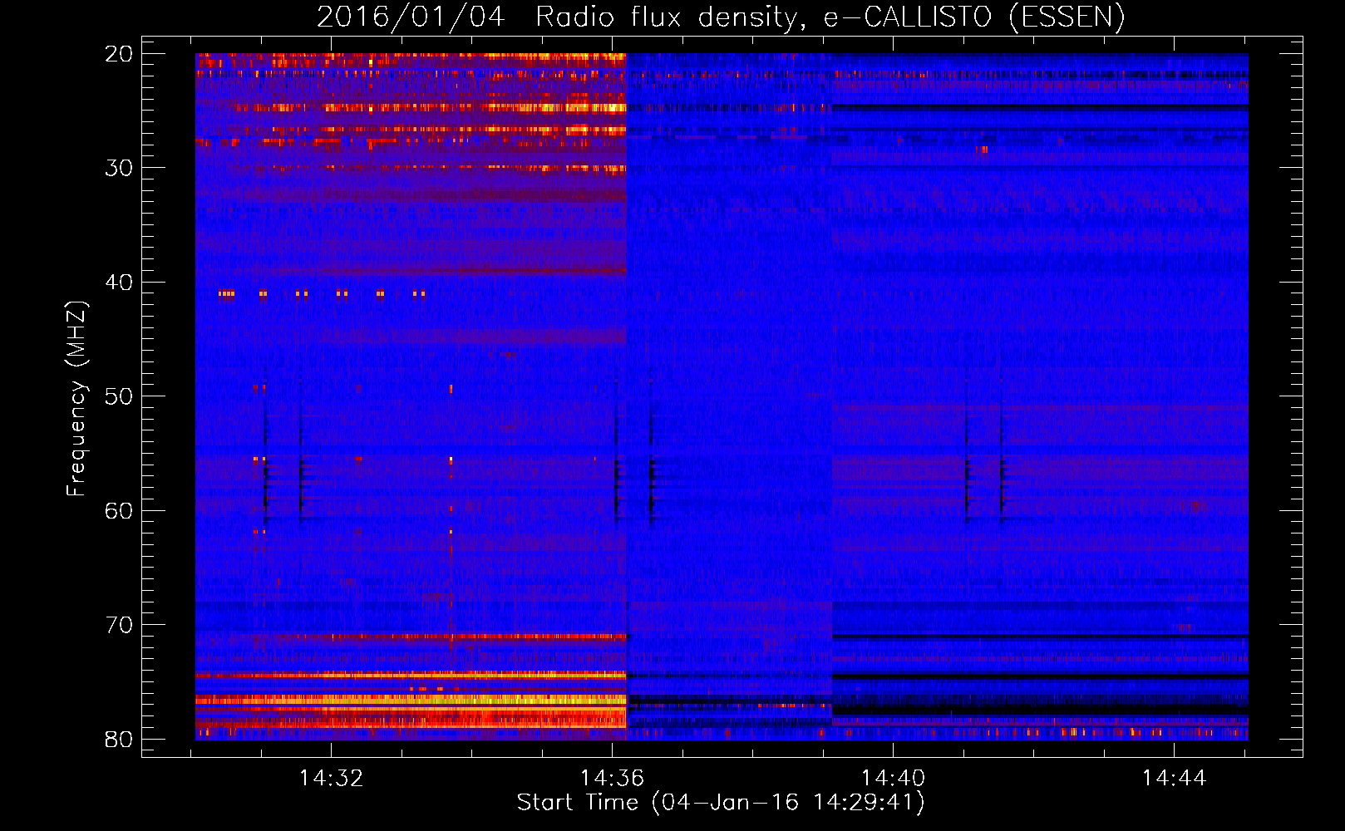Click the 14:40 time tick label
This screenshot has width=1345, height=831.
893,779
